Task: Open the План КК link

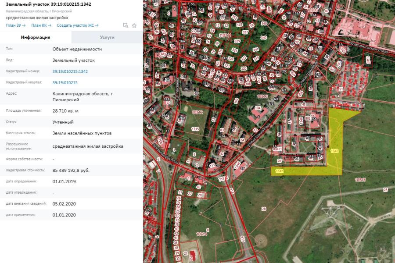Action: (41, 25)
